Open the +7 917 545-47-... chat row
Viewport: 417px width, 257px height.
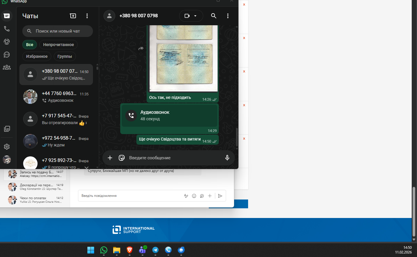click(x=56, y=119)
